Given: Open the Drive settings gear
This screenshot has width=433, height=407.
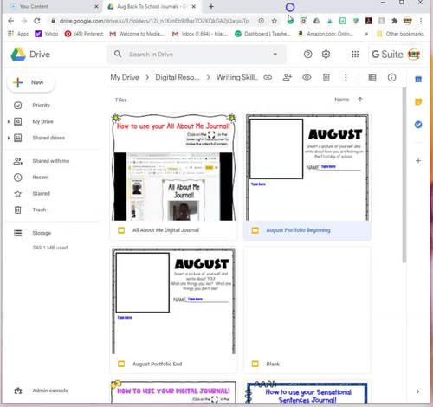Looking at the screenshot, I should [326, 55].
